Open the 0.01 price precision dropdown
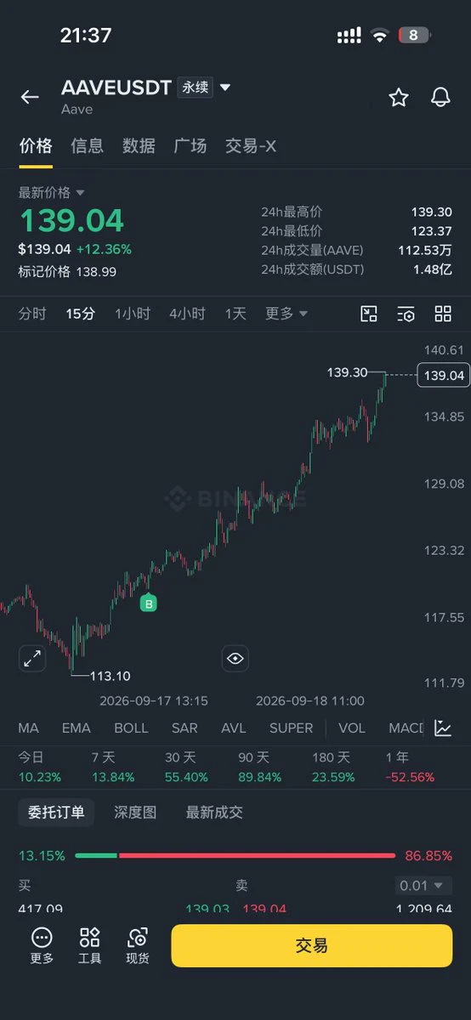The width and height of the screenshot is (471, 1020). point(422,886)
